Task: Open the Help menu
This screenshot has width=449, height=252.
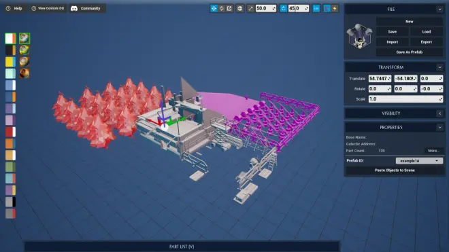Action: tap(14, 8)
